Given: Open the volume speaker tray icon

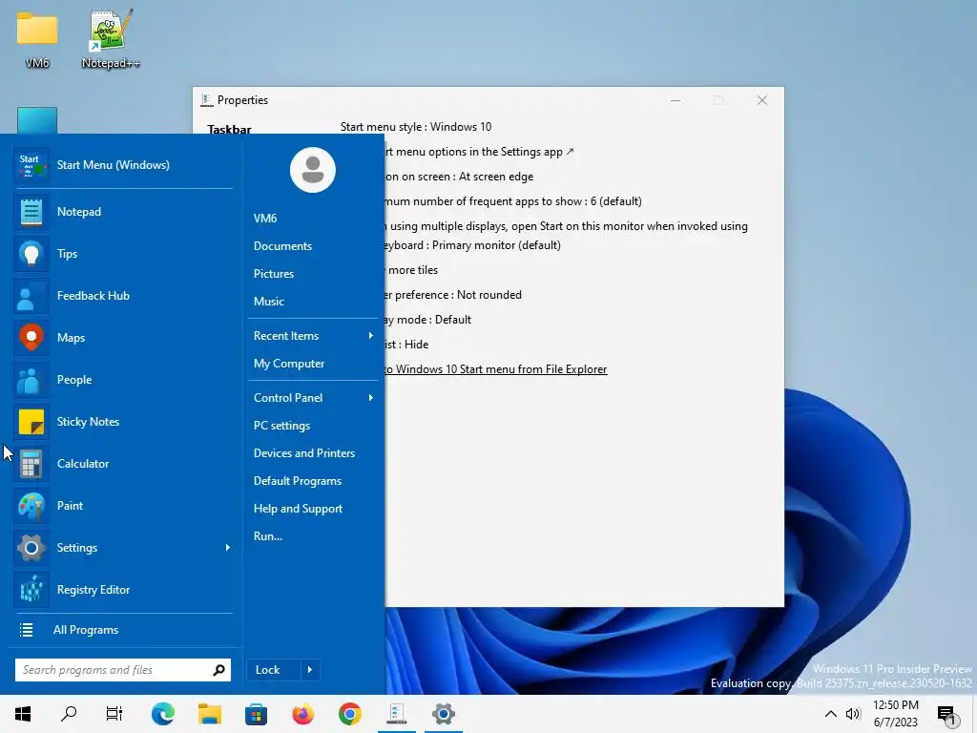Looking at the screenshot, I should 853,714.
